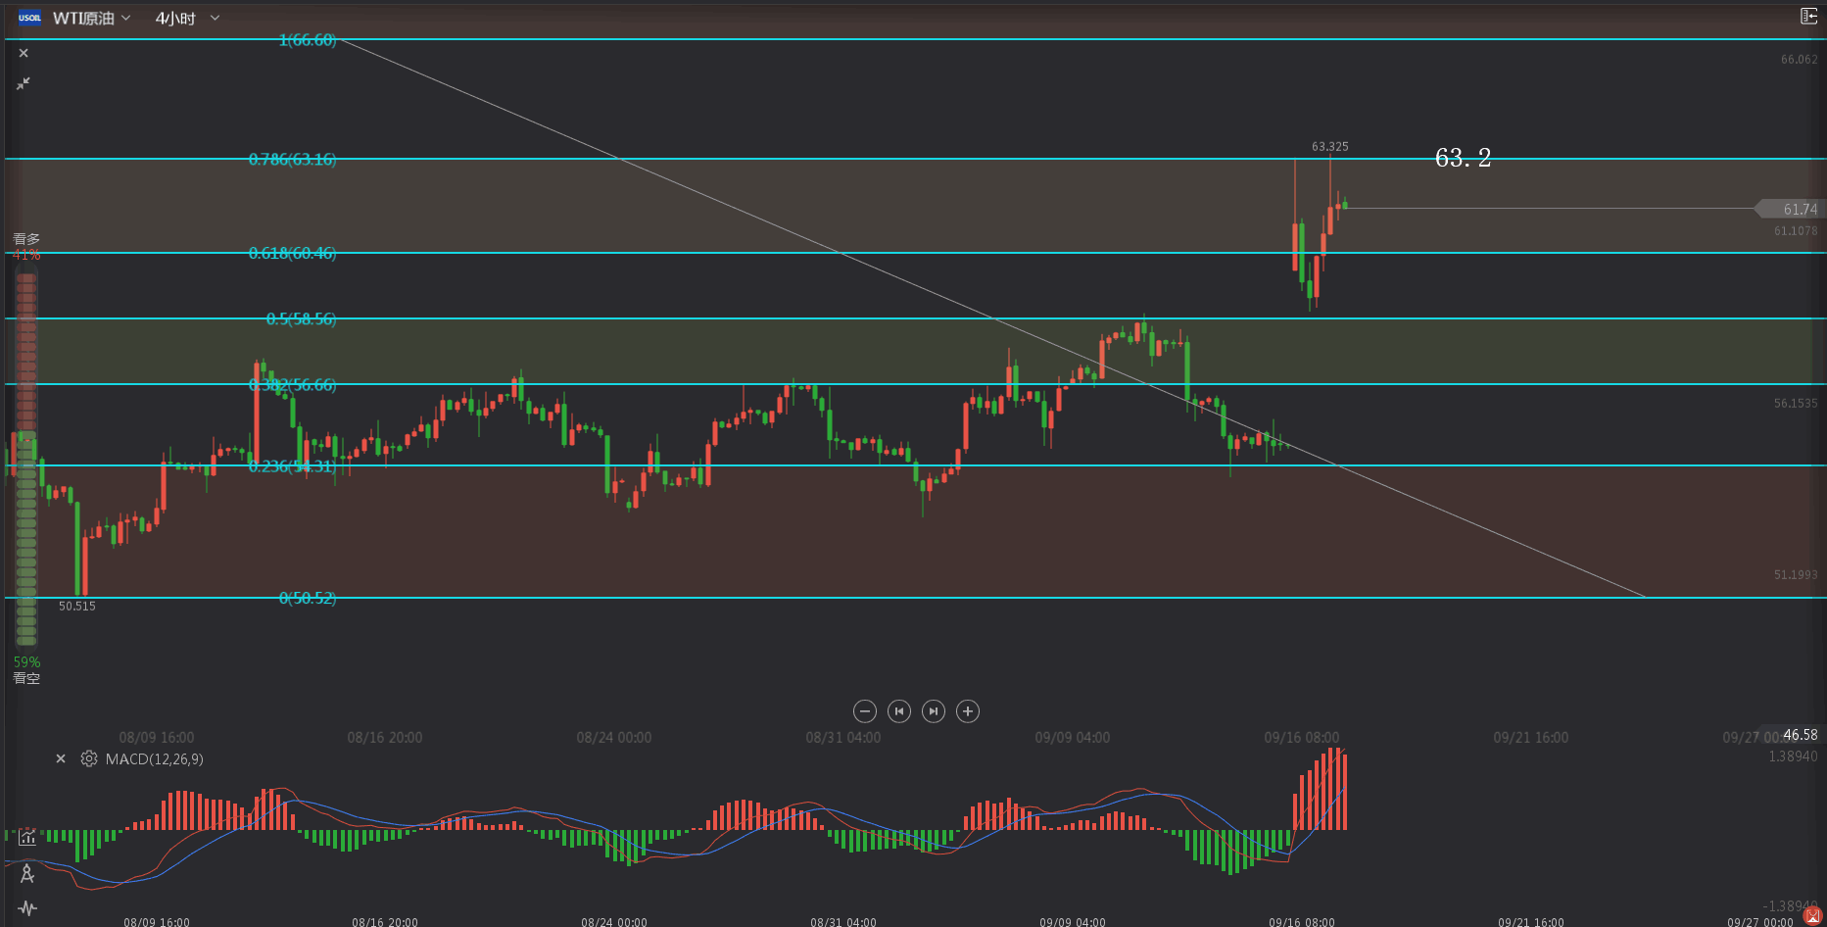The image size is (1827, 927).
Task: Open the chart type indicator icon
Action: click(x=27, y=837)
